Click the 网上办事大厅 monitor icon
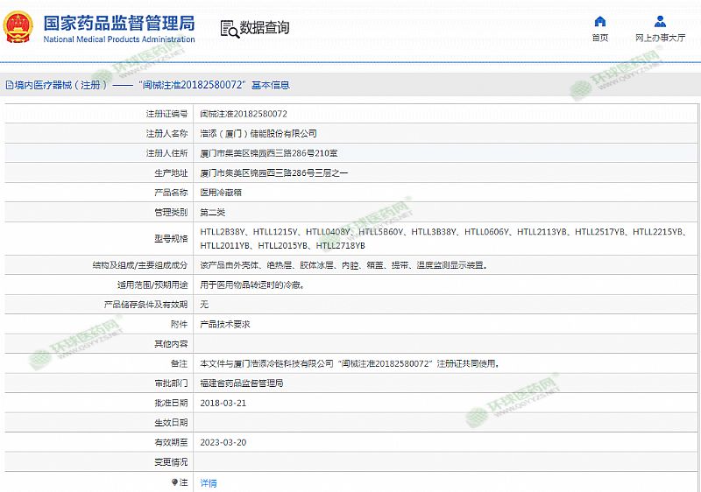 (x=659, y=22)
